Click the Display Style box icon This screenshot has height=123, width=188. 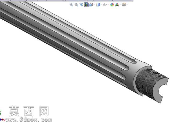click(x=98, y=5)
